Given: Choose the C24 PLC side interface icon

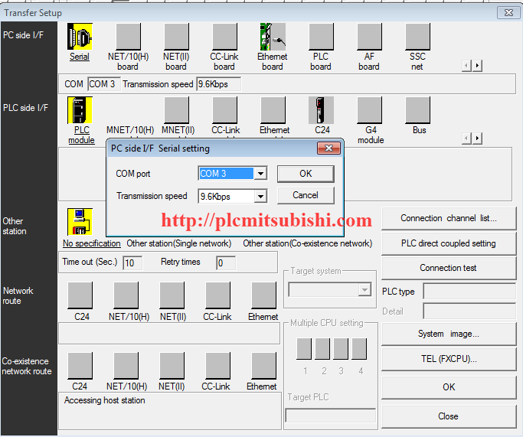Looking at the screenshot, I should click(322, 110).
